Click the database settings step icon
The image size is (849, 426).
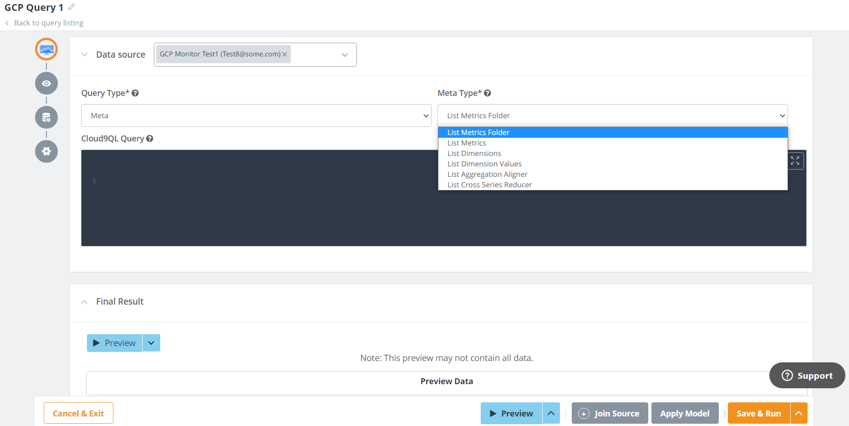click(x=46, y=117)
